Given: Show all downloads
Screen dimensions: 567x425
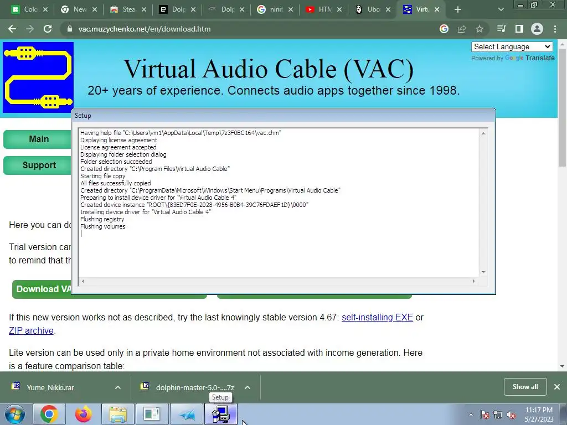Looking at the screenshot, I should [525, 387].
